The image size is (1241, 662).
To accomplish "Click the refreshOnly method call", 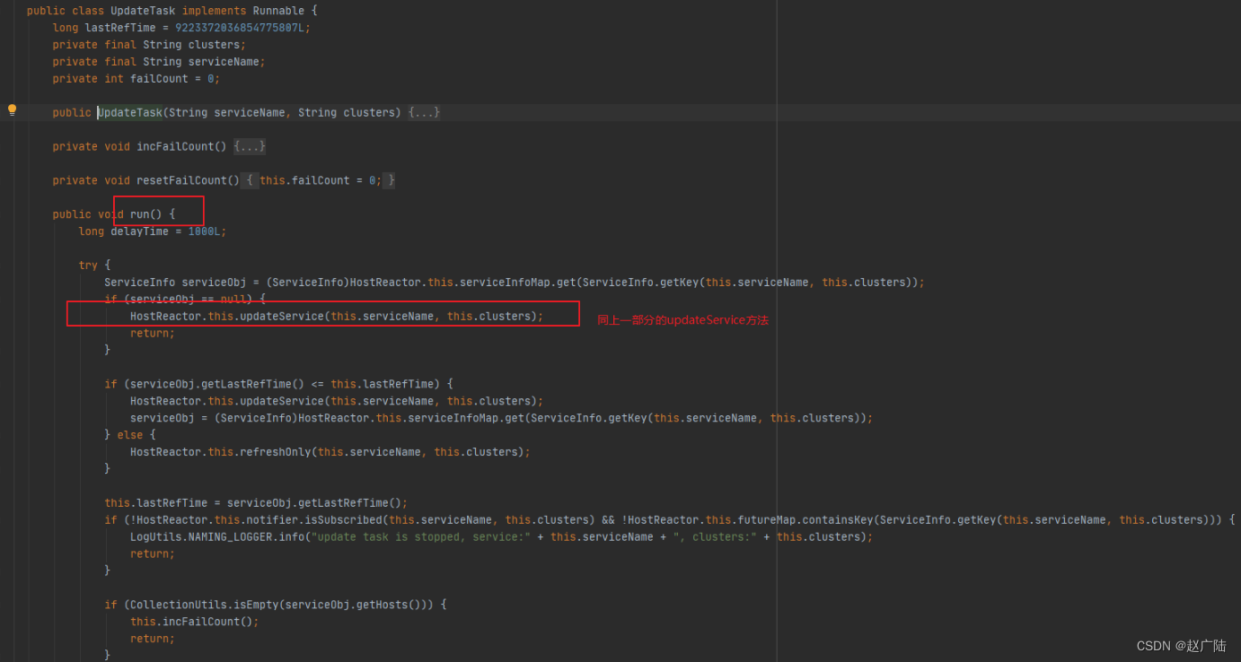I will pyautogui.click(x=275, y=452).
